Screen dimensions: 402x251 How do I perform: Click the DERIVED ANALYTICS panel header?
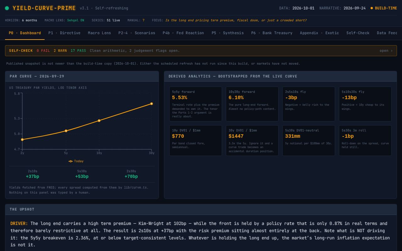(280, 76)
